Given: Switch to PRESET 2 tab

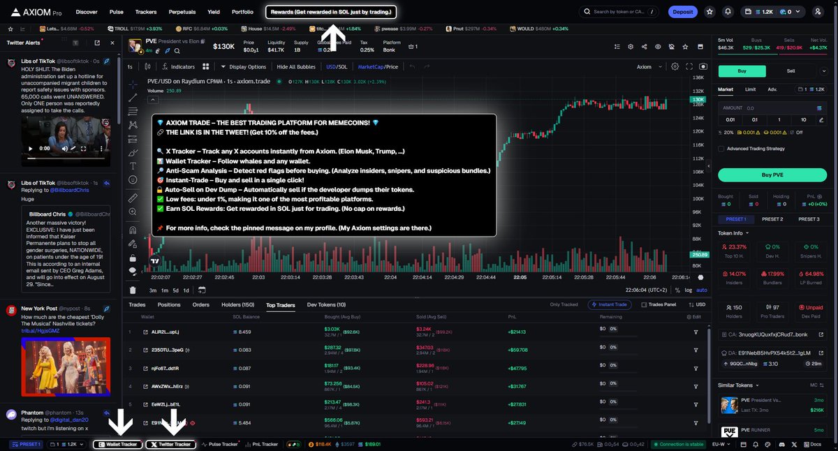Looking at the screenshot, I should [772, 219].
